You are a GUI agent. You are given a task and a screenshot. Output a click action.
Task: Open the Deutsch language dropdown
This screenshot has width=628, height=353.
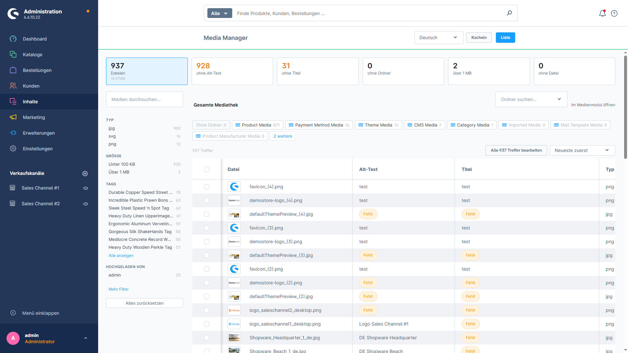click(439, 38)
